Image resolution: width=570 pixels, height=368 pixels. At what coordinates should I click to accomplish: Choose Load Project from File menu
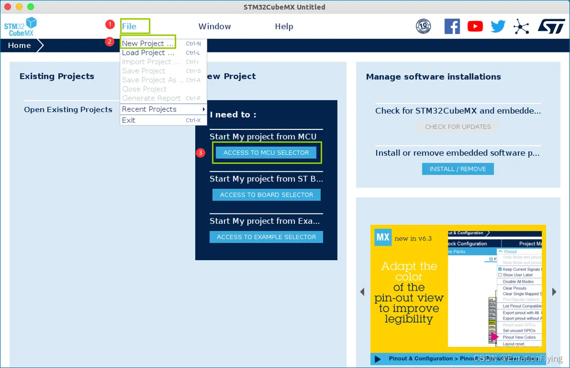[x=163, y=53]
